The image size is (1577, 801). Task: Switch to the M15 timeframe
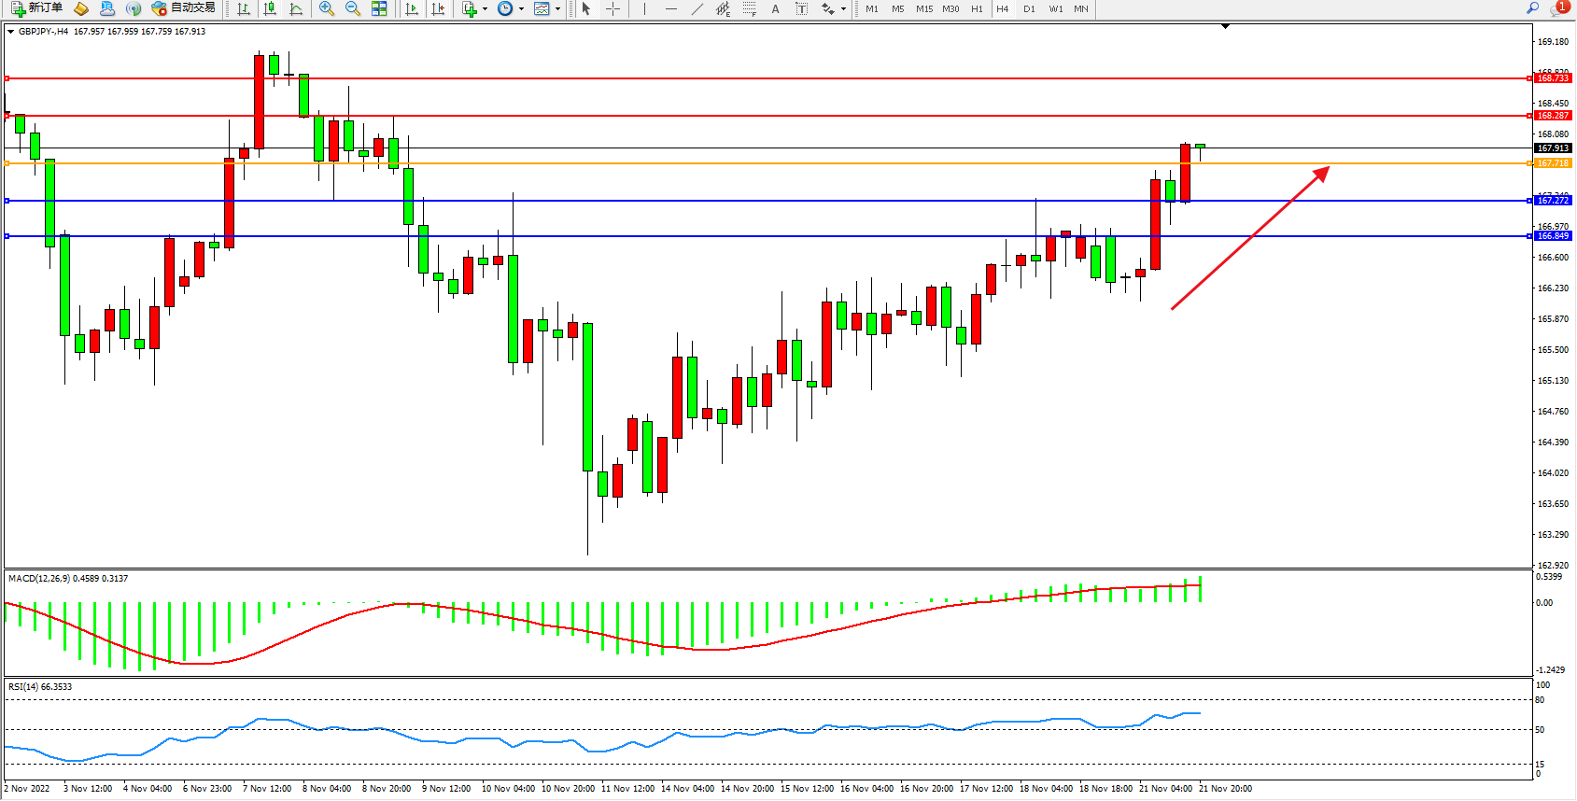pos(923,8)
